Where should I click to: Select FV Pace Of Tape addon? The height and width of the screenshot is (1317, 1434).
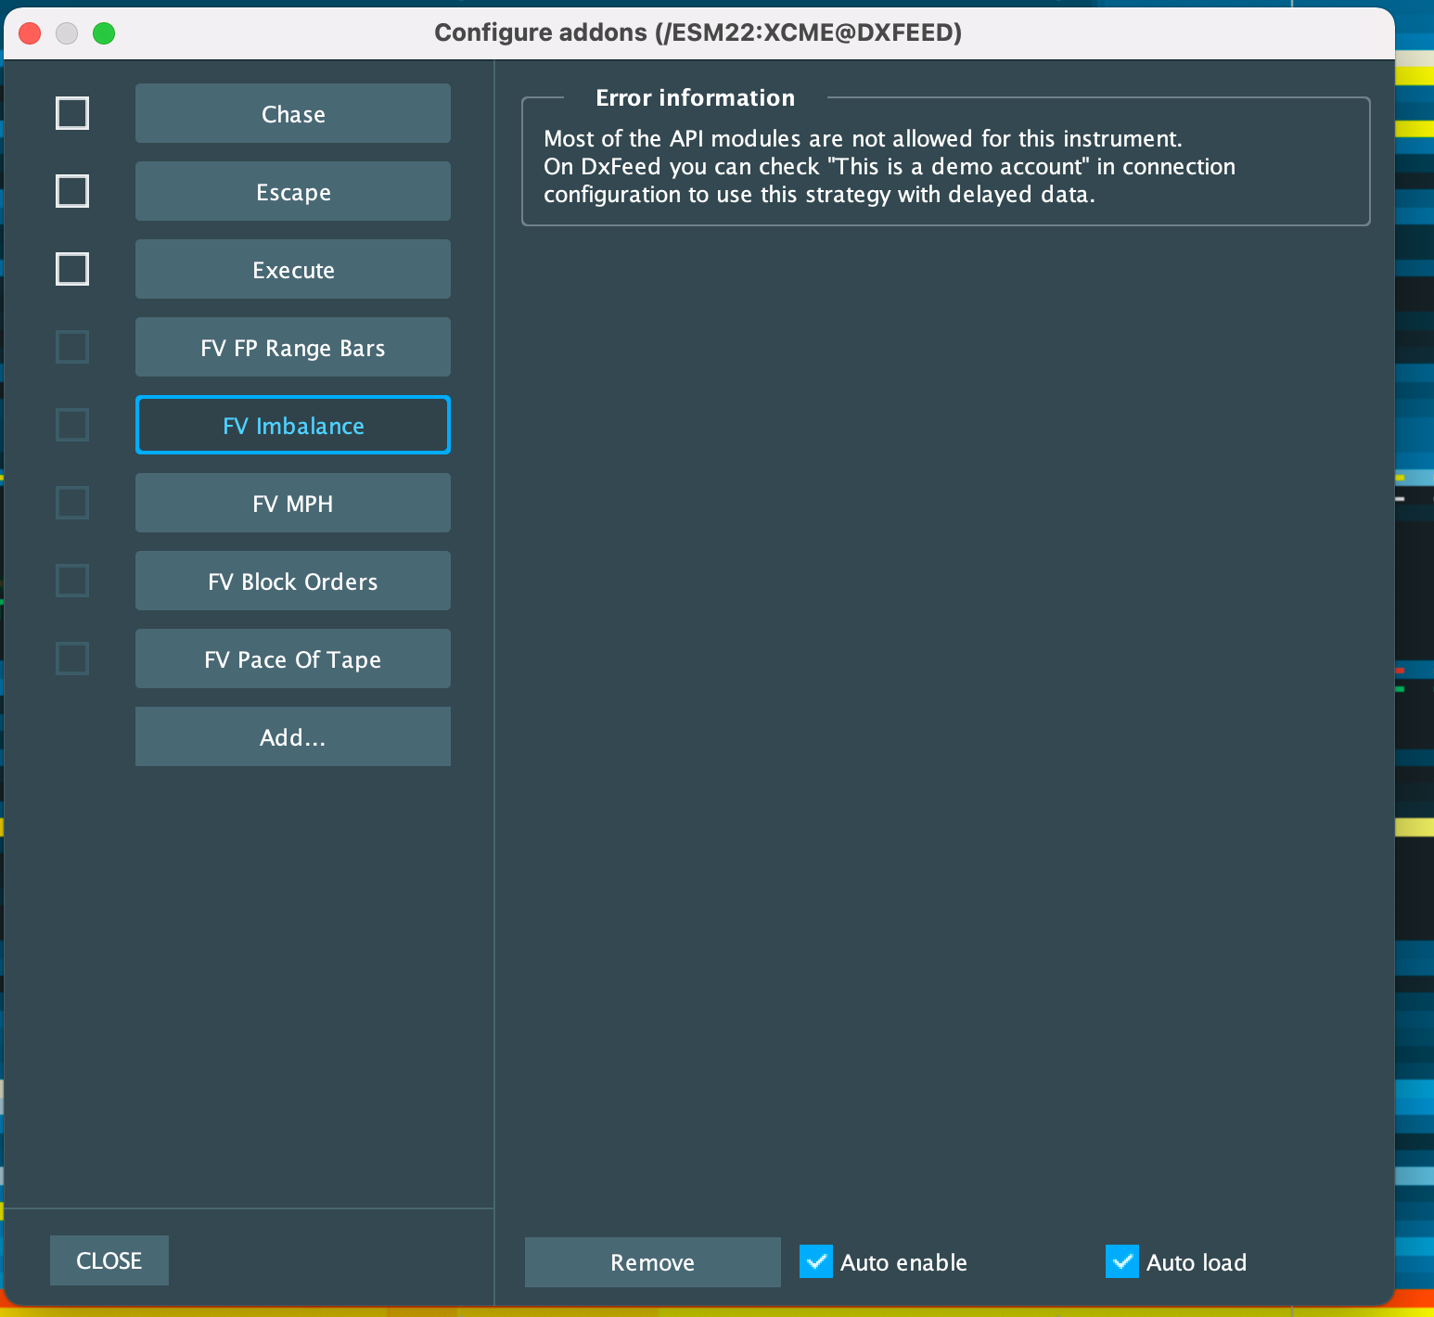click(293, 658)
